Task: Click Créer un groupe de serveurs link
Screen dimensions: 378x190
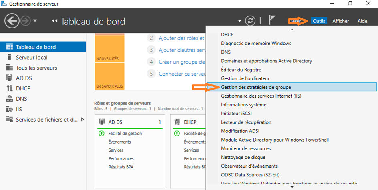Action: coord(182,62)
